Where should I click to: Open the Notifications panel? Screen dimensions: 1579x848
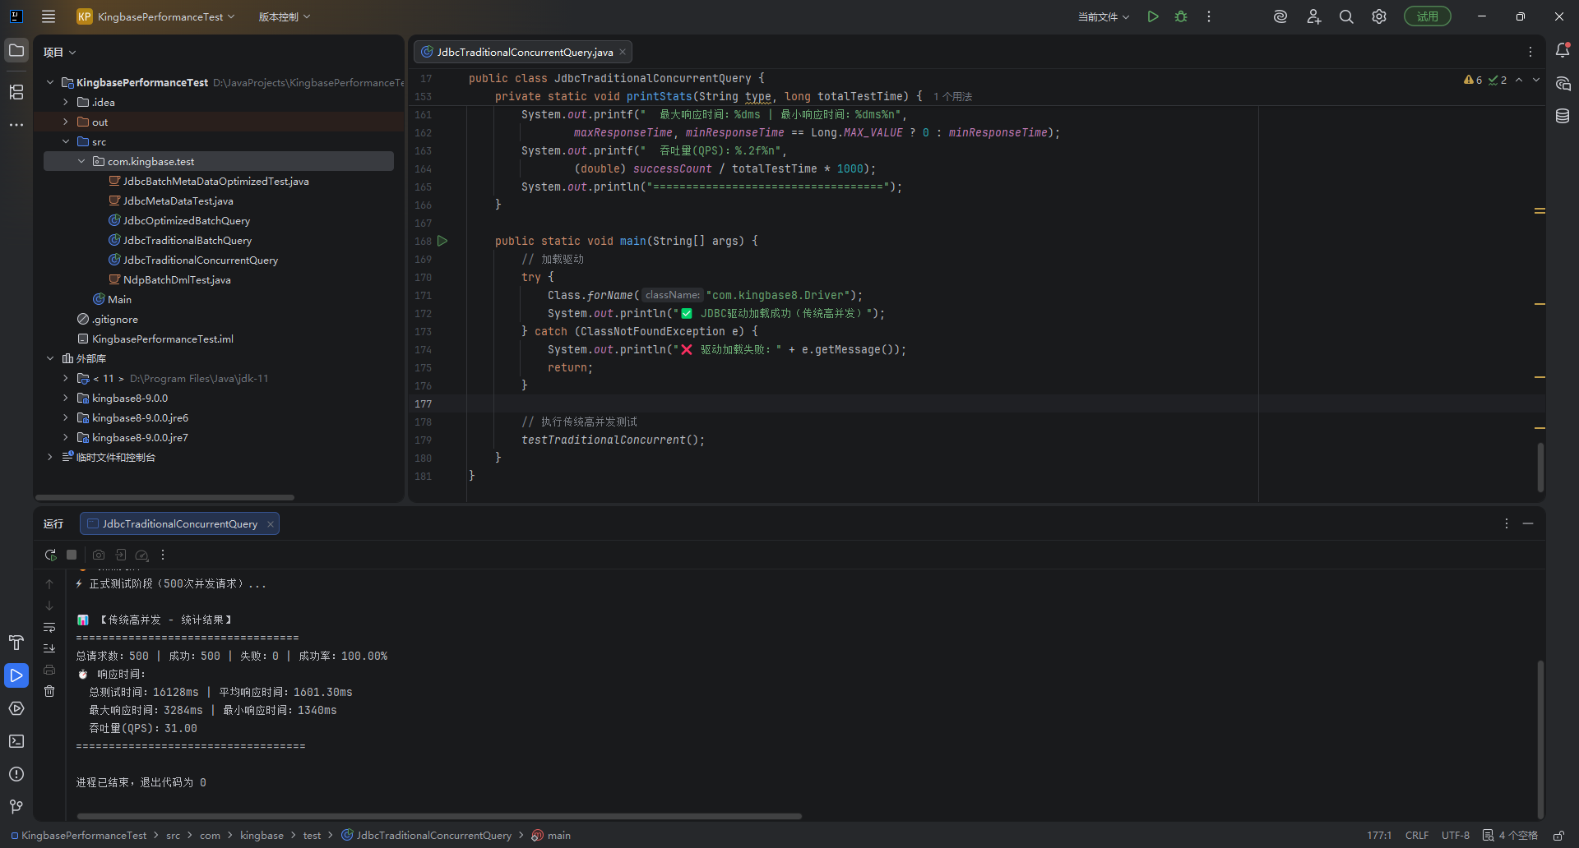click(1563, 50)
